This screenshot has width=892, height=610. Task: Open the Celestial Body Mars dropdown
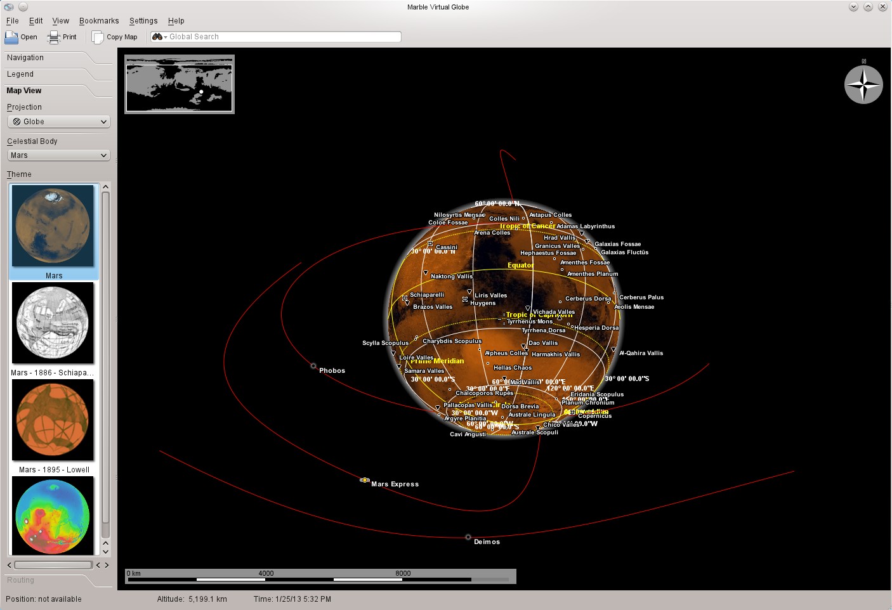pos(59,155)
